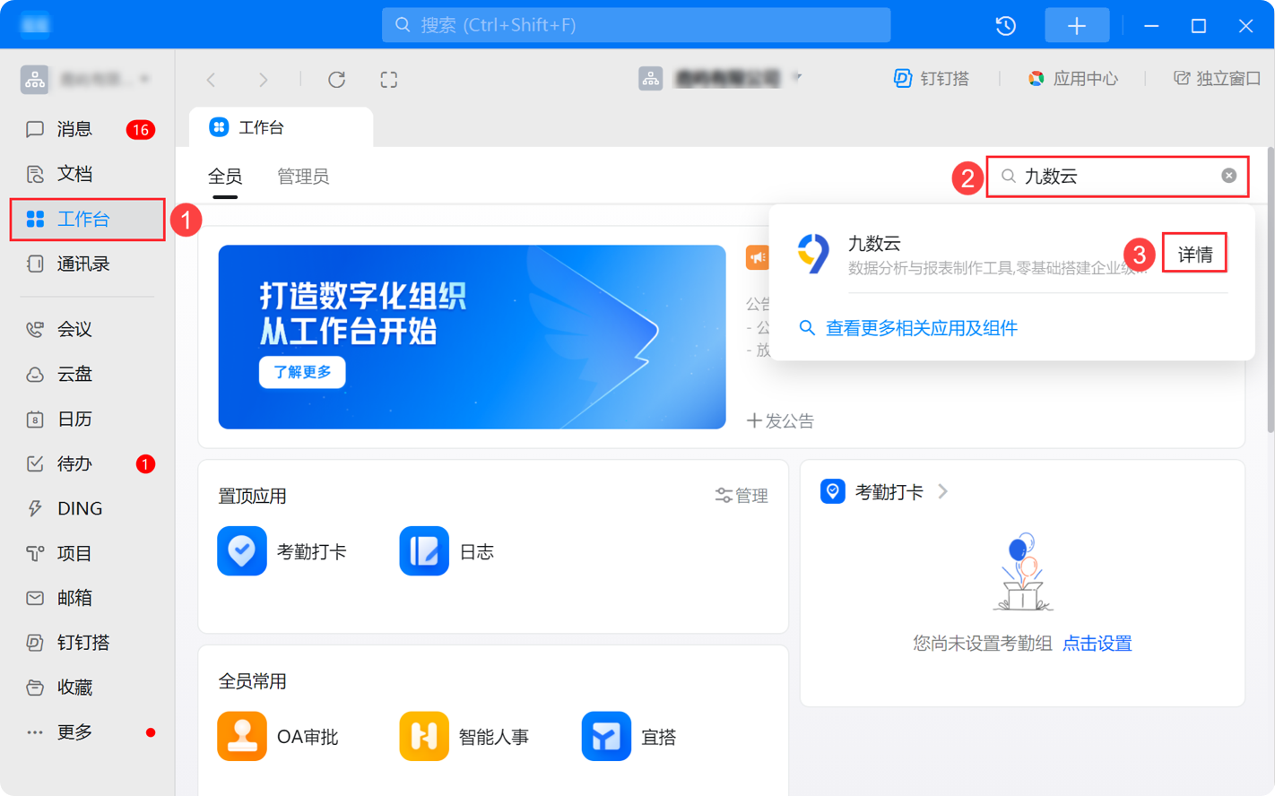
Task: Open the OA审批 app
Action: click(x=278, y=737)
